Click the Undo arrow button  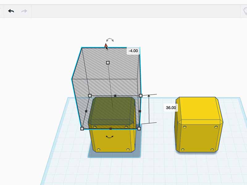(x=11, y=11)
